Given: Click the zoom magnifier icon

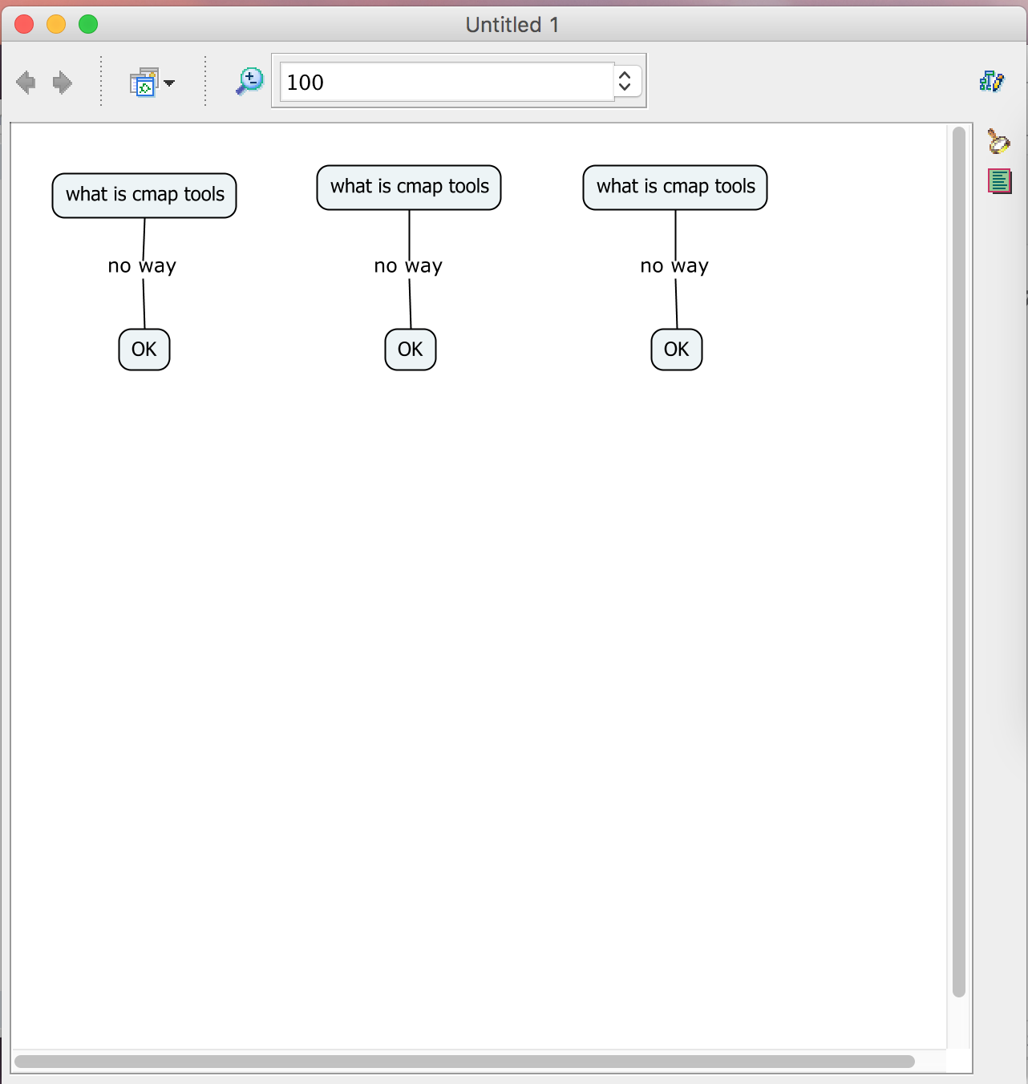Looking at the screenshot, I should pos(249,82).
